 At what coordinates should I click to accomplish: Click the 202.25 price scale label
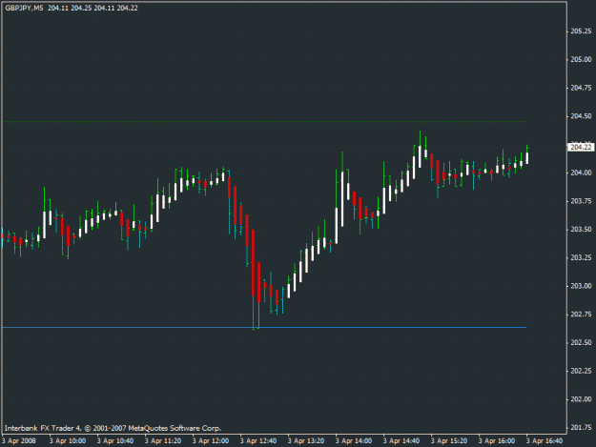[x=581, y=371]
